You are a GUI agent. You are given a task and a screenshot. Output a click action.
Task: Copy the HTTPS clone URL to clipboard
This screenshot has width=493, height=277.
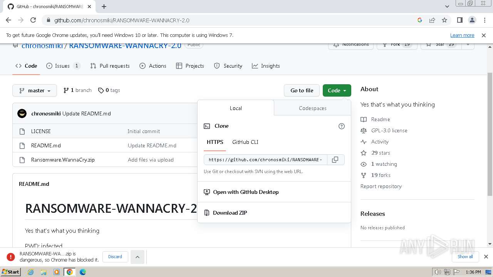(335, 160)
